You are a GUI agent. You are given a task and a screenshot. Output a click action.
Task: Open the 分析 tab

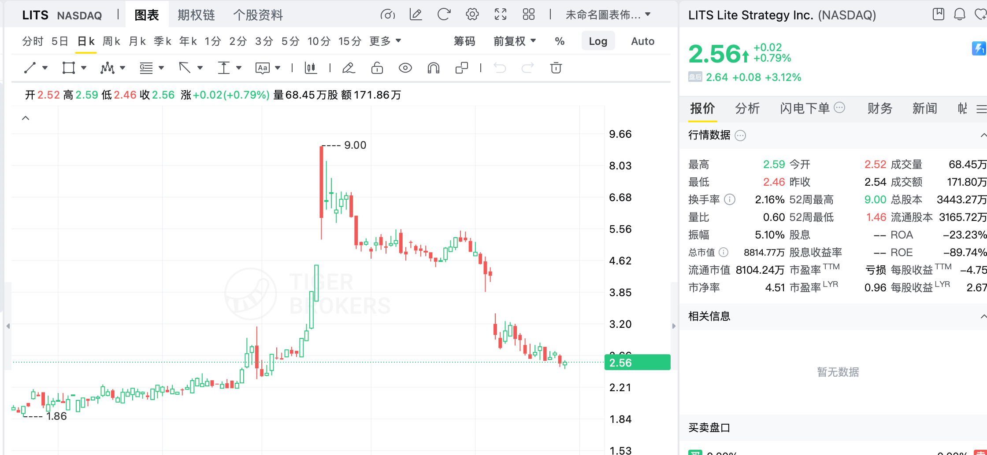click(x=747, y=108)
